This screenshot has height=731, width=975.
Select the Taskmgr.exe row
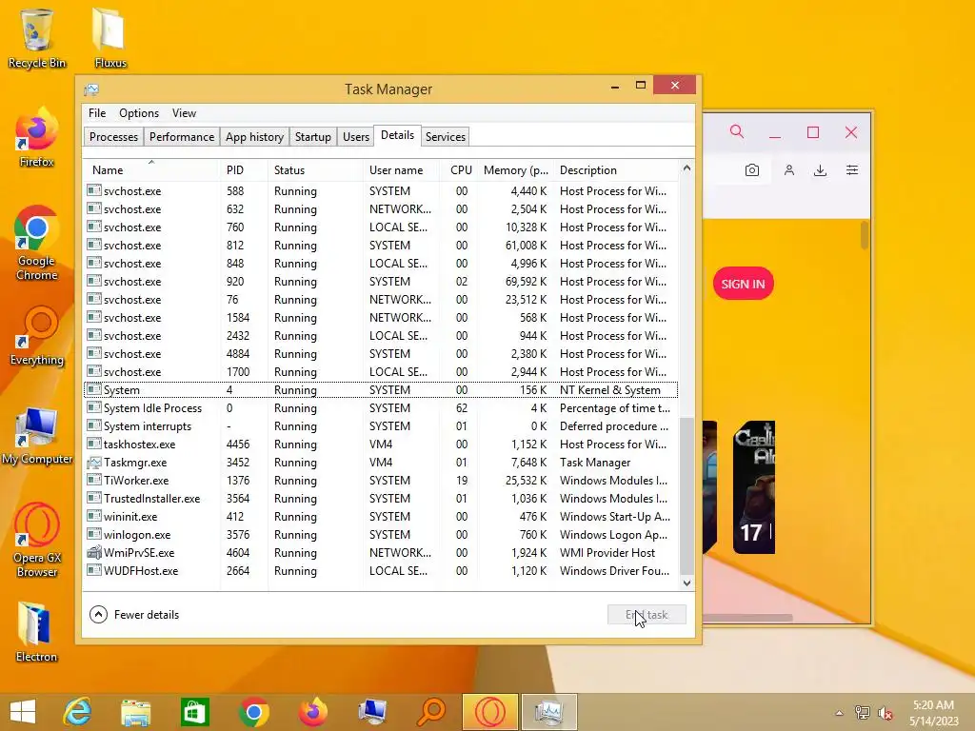tap(381, 463)
